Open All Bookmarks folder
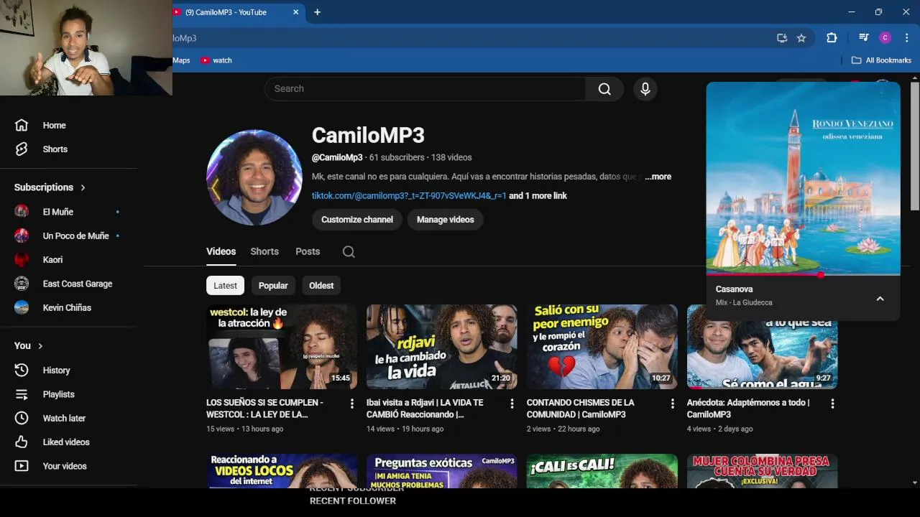 [x=881, y=60]
